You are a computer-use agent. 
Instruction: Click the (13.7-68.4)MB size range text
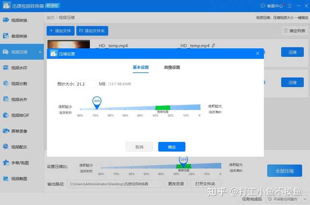[x=120, y=84]
